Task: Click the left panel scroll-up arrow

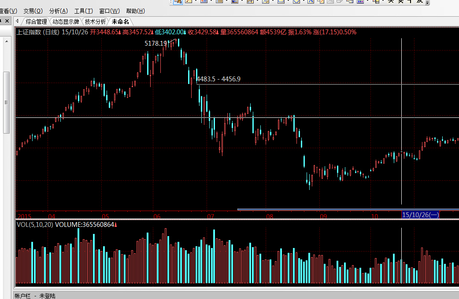Action: (x=7, y=41)
